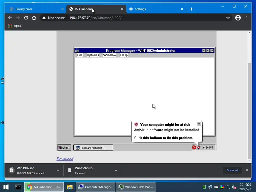Click the red X tray icon

[194, 147]
